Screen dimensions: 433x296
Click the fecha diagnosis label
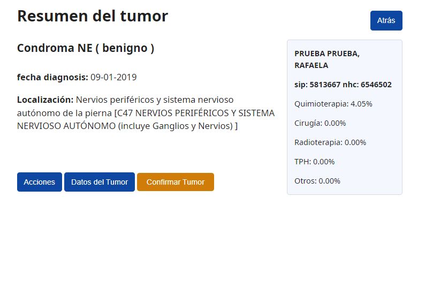tap(52, 77)
